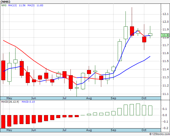Open the 12Stocks.com copyright link

(x=159, y=134)
